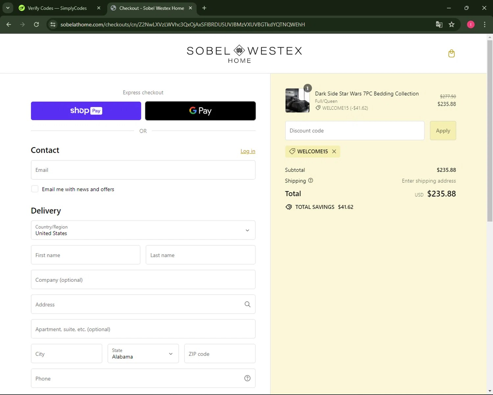Click the address search magnifier icon
Image resolution: width=493 pixels, height=395 pixels.
(247, 304)
